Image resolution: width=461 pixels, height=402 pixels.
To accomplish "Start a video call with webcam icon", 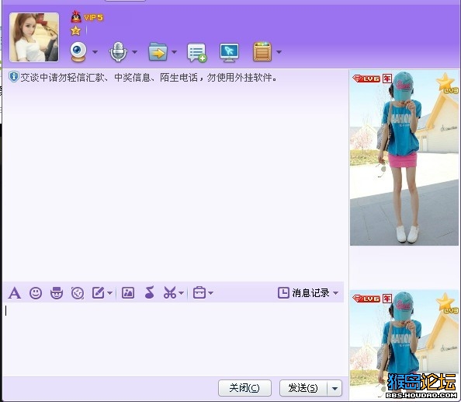I will pyautogui.click(x=78, y=52).
